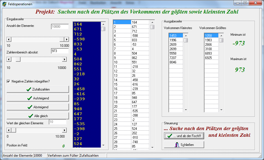The image size is (264, 160).
Task: Fill the array using Absteigend button
Action: click(38, 107)
